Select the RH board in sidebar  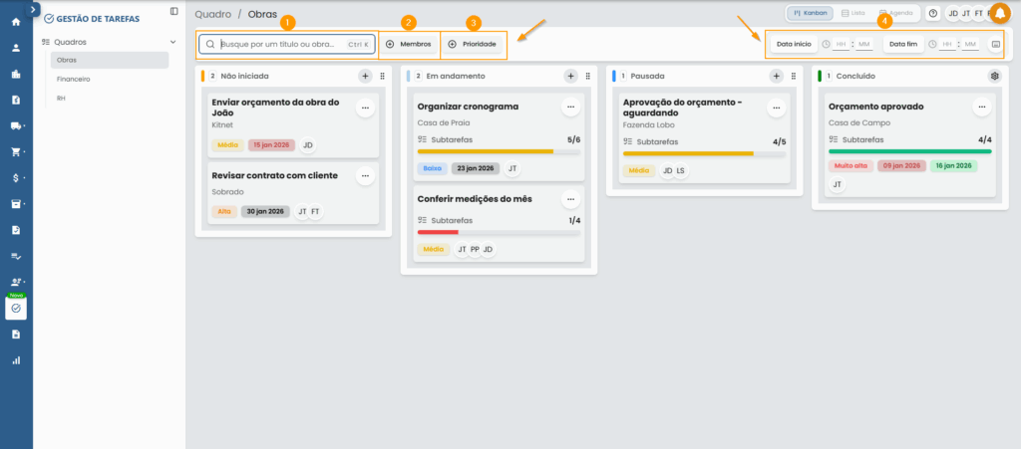coord(62,98)
